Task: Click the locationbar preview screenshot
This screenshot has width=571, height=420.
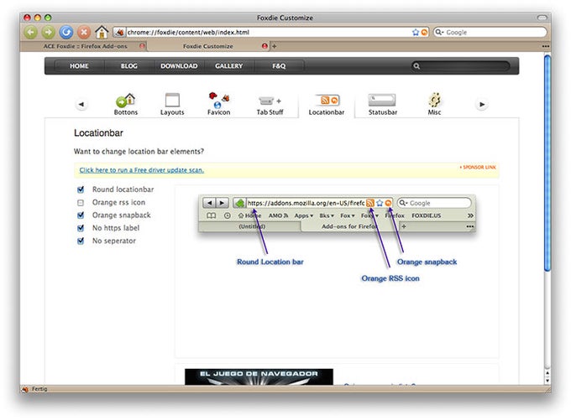Action: (337, 214)
